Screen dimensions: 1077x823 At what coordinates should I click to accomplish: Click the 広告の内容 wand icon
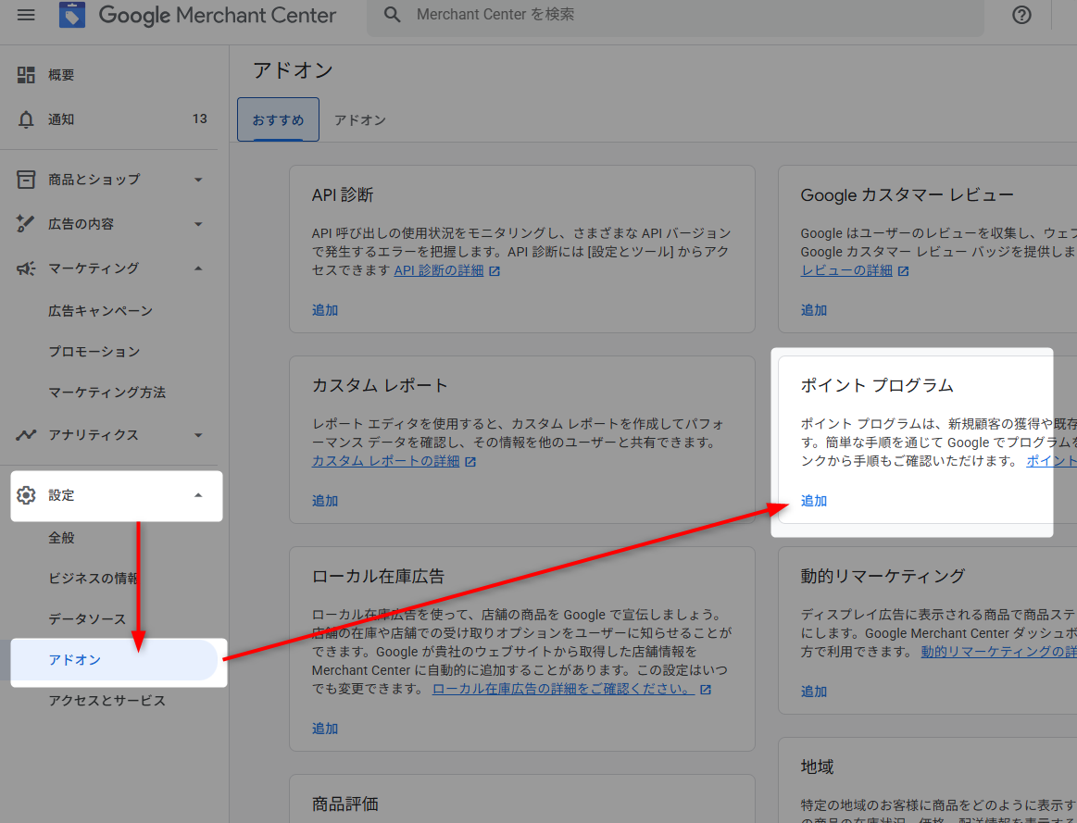26,224
